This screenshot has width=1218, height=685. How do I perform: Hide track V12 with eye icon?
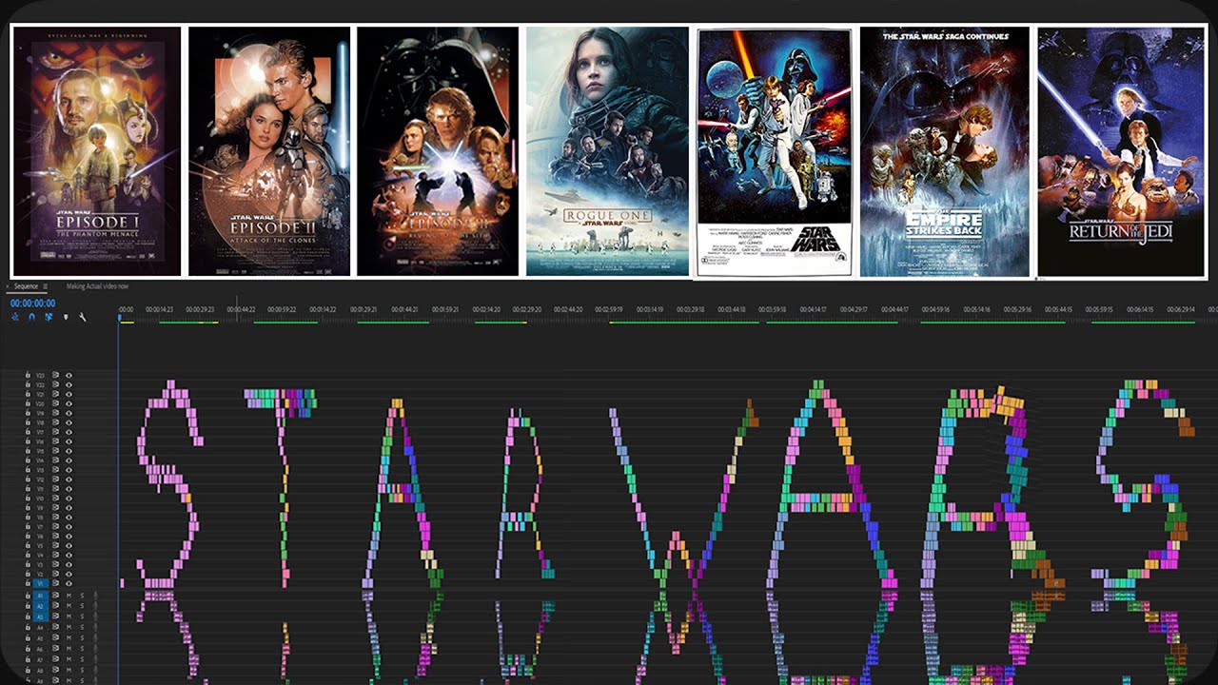[x=69, y=479]
